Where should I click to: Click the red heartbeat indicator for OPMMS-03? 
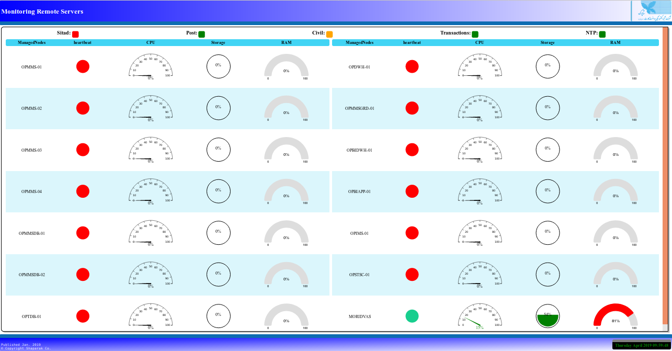(x=83, y=150)
